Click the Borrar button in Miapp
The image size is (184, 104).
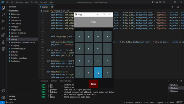tap(93, 84)
